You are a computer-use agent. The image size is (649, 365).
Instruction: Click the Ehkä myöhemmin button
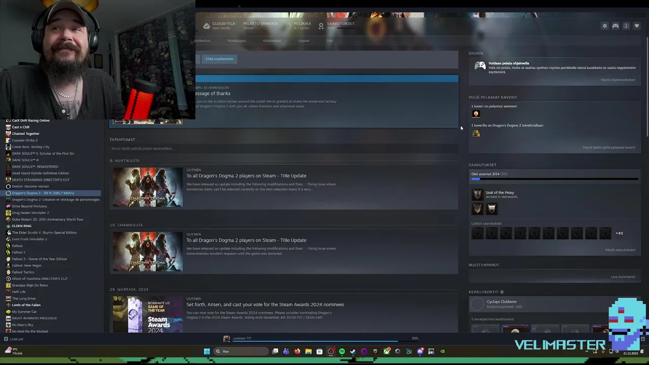(220, 59)
